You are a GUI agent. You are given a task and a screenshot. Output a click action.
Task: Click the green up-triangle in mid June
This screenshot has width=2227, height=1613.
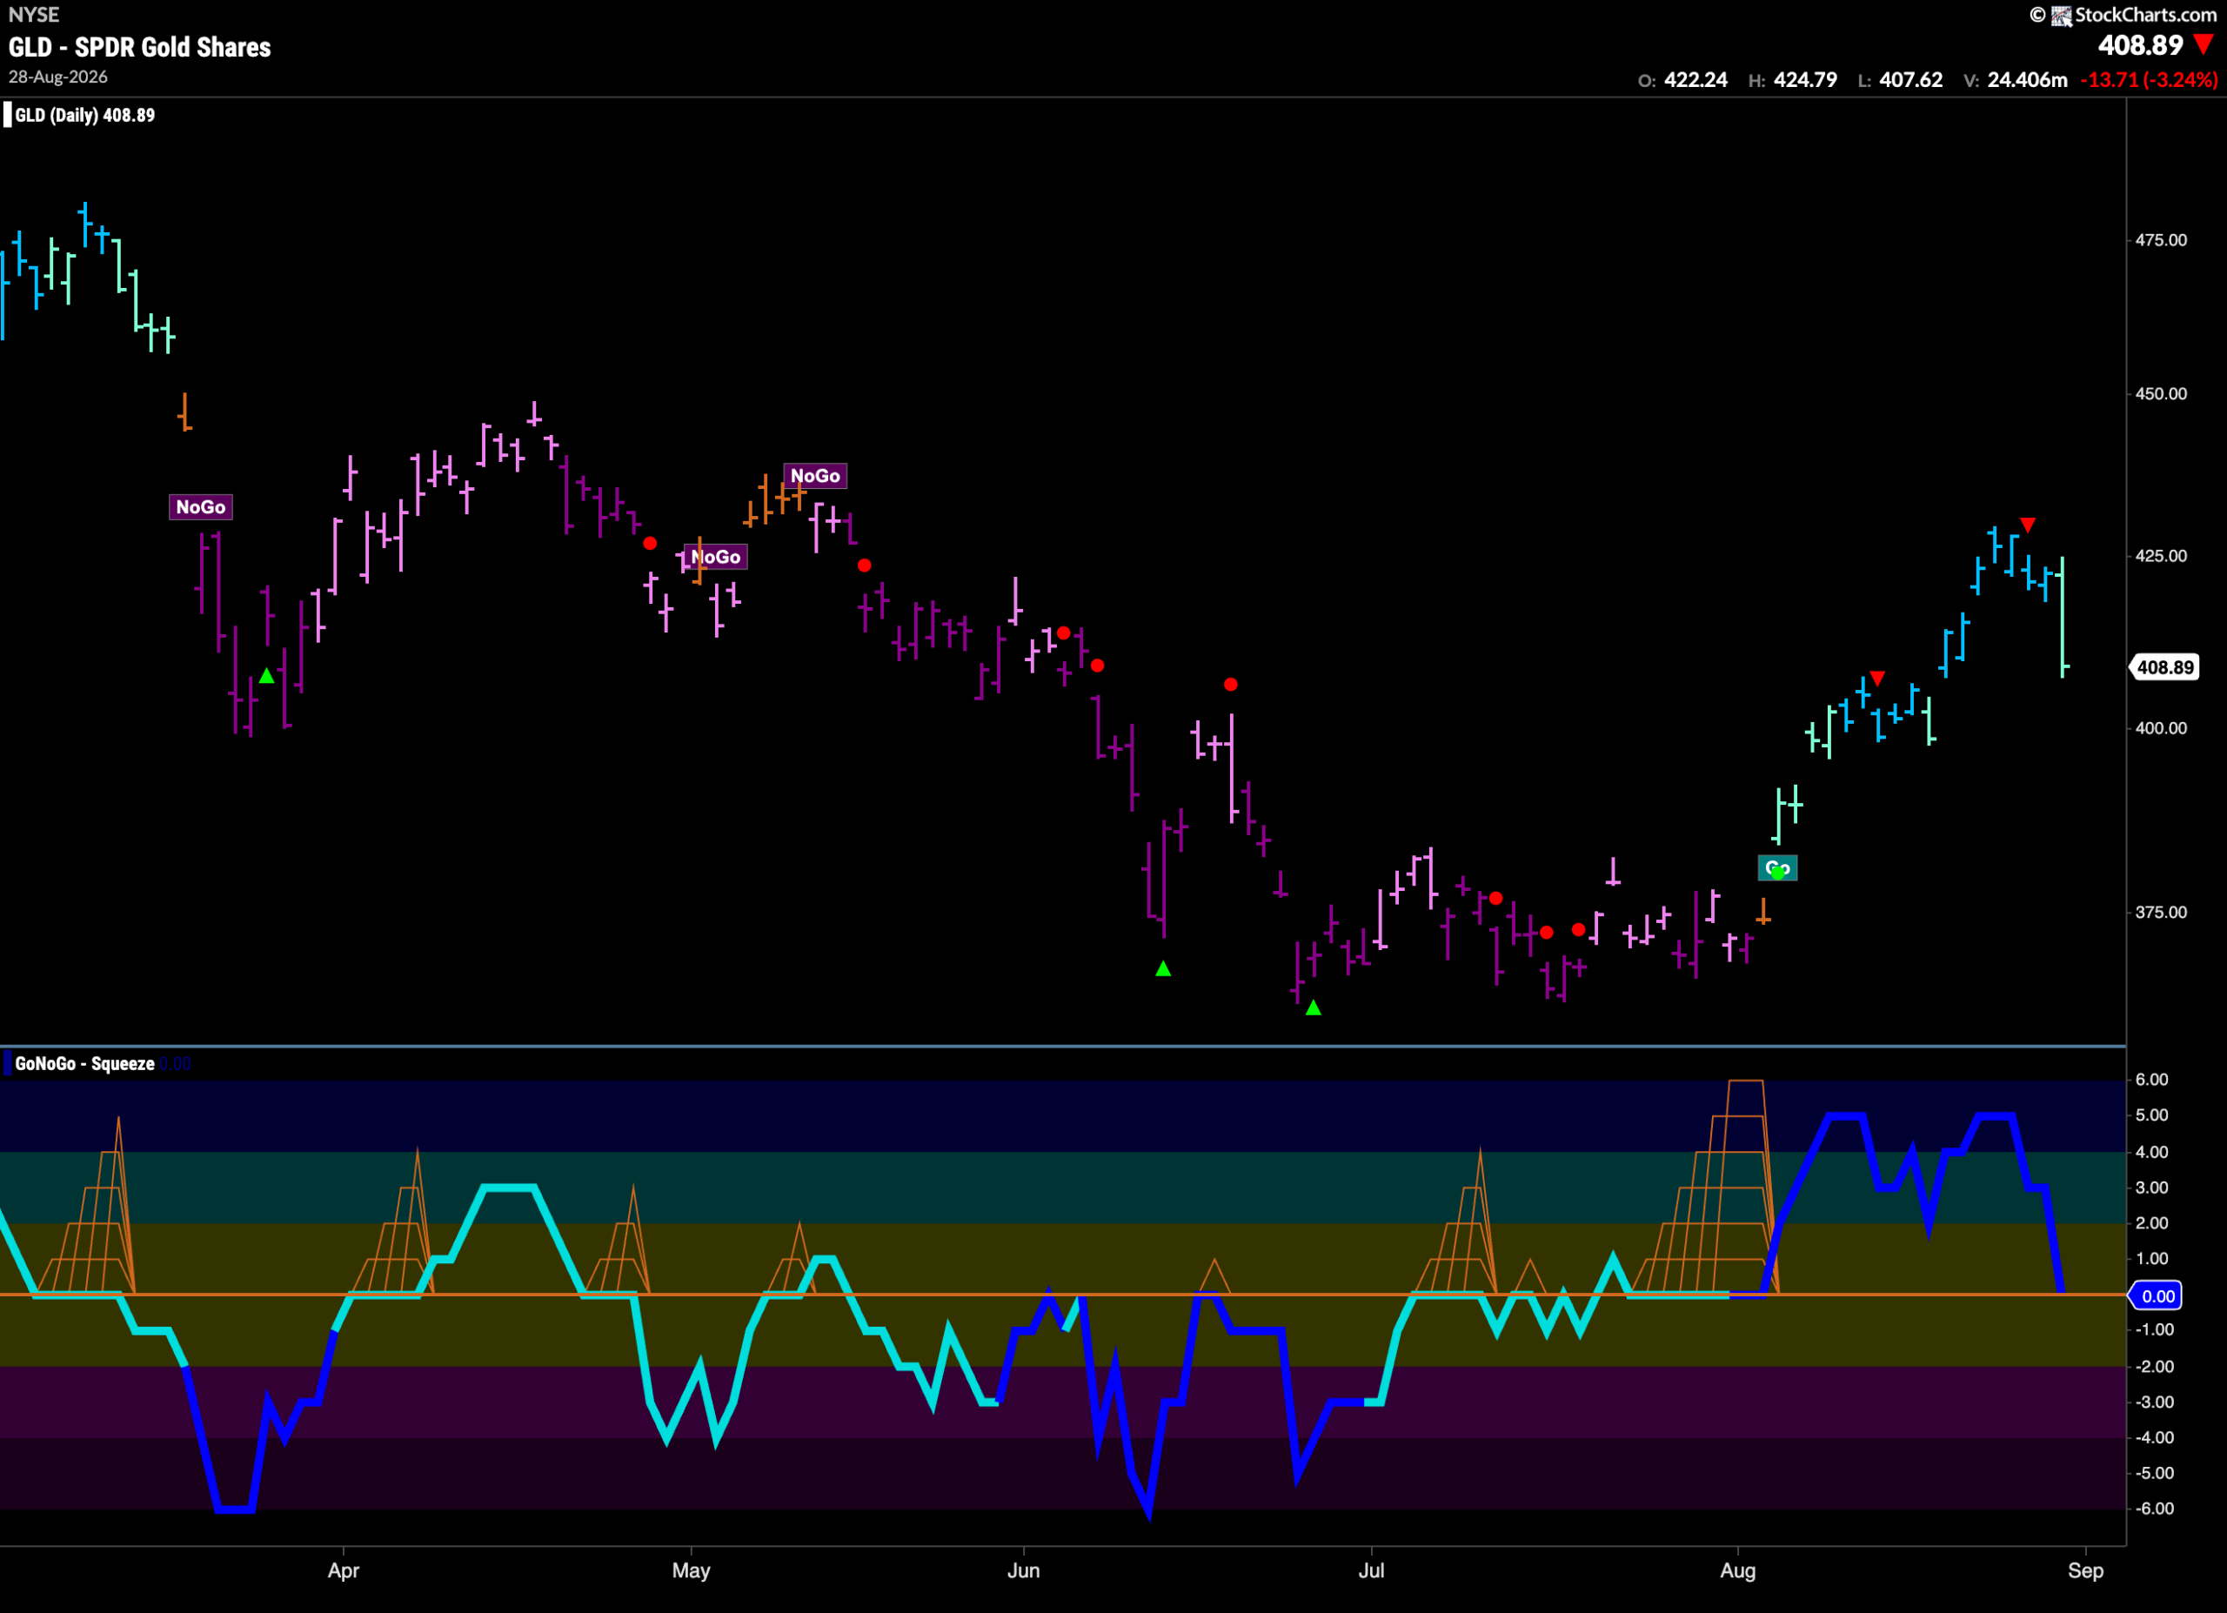click(1164, 969)
